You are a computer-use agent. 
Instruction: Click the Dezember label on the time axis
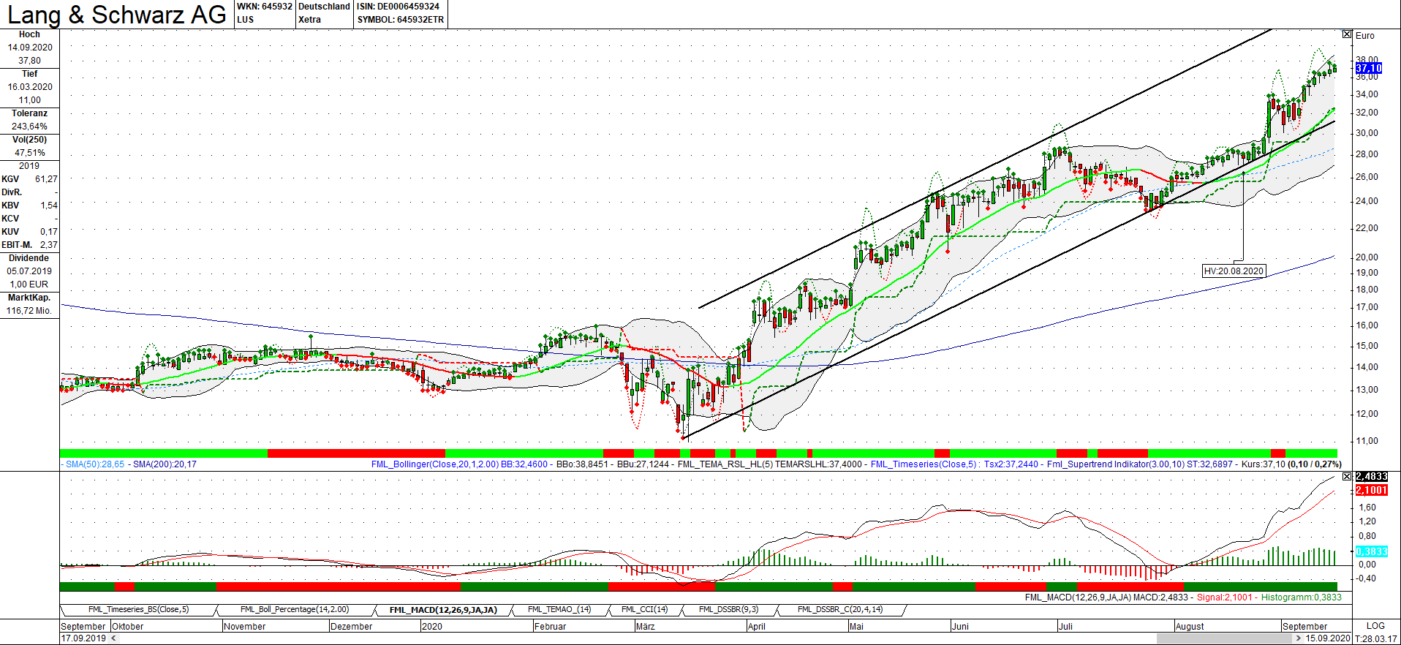point(352,627)
